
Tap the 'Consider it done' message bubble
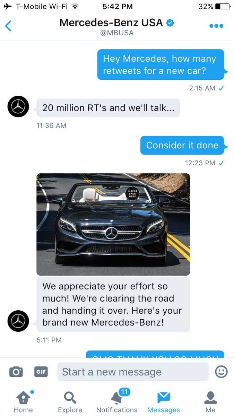coord(182,145)
